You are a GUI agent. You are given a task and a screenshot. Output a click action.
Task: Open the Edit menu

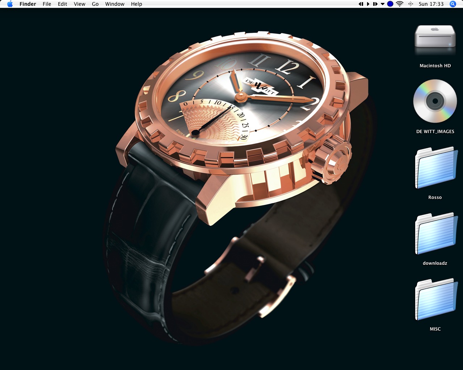[x=62, y=4]
